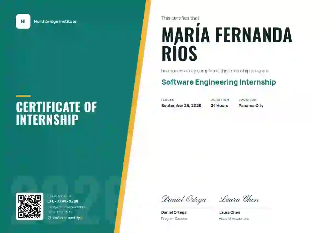Click Laura Chen's cursive signature
329x233 pixels.
click(x=239, y=199)
